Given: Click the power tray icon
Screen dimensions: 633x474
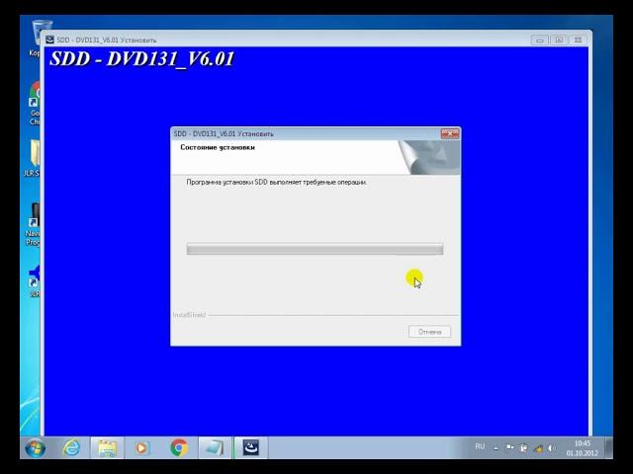Looking at the screenshot, I should pos(523,448).
